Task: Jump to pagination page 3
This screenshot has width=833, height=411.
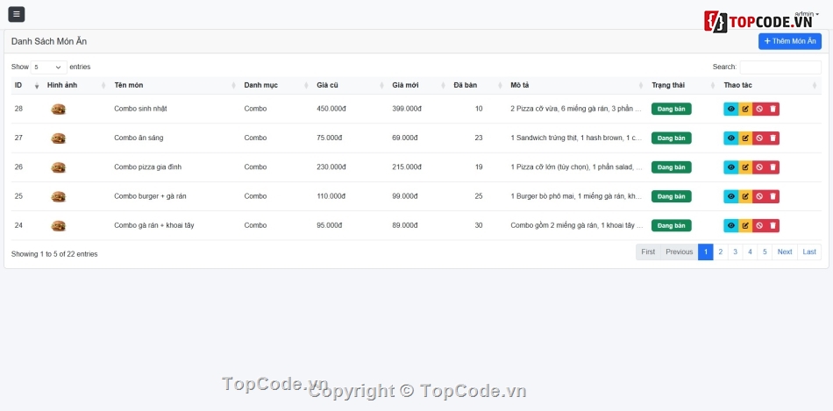Action: (x=736, y=252)
